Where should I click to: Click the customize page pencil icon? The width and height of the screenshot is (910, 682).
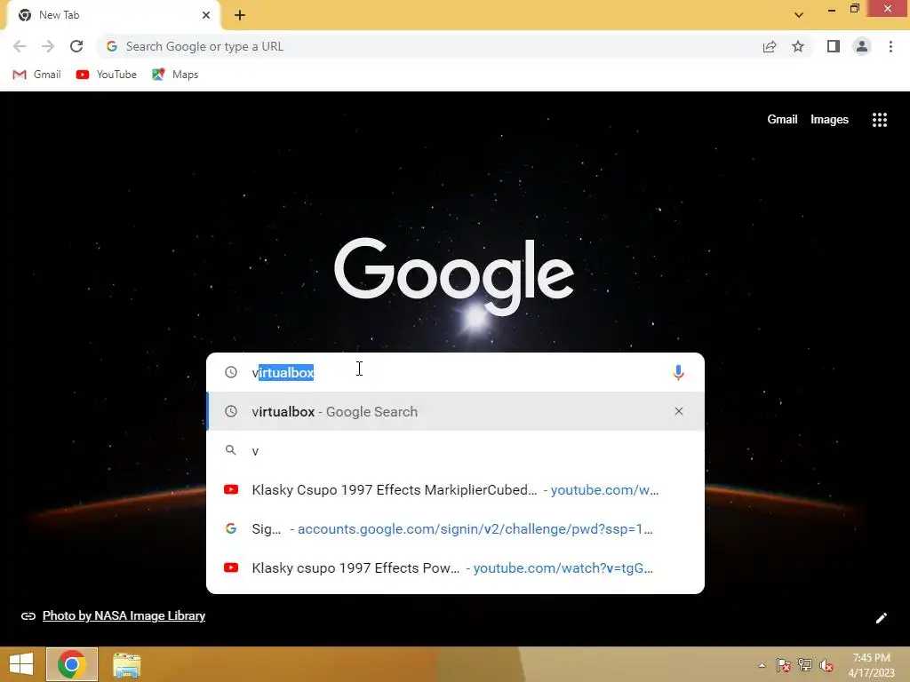(881, 618)
